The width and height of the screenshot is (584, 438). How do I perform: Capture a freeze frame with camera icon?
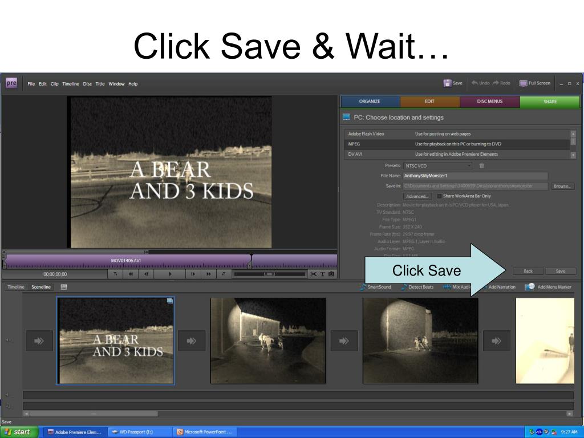[331, 274]
